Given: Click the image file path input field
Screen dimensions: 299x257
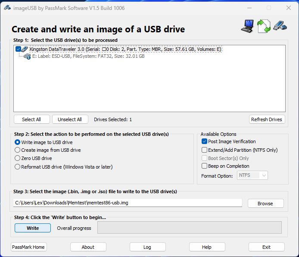Looking at the screenshot, I should point(128,203).
